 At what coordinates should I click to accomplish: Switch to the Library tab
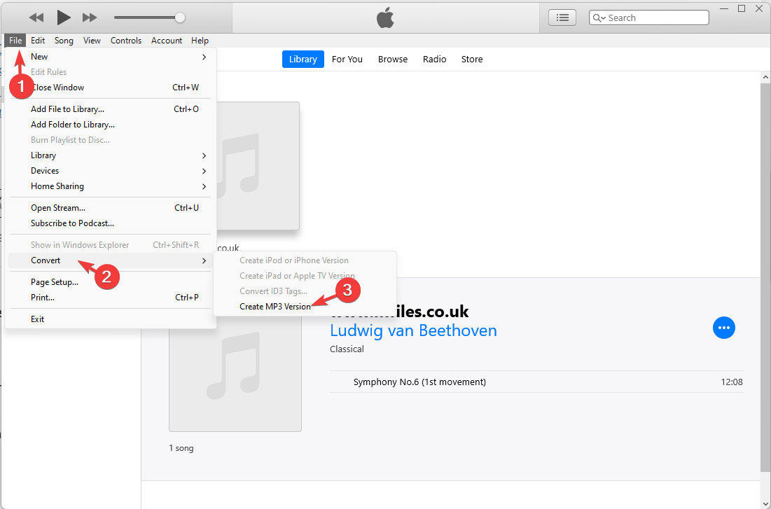pyautogui.click(x=303, y=59)
